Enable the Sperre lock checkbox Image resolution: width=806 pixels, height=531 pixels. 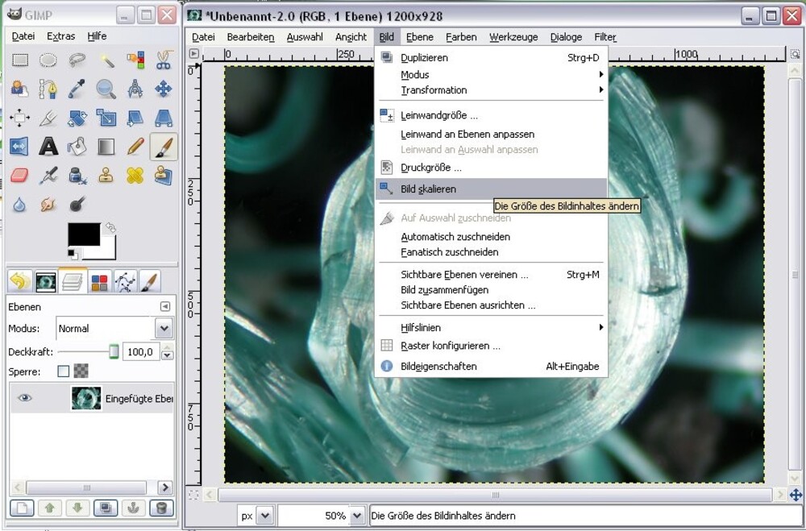click(x=63, y=371)
